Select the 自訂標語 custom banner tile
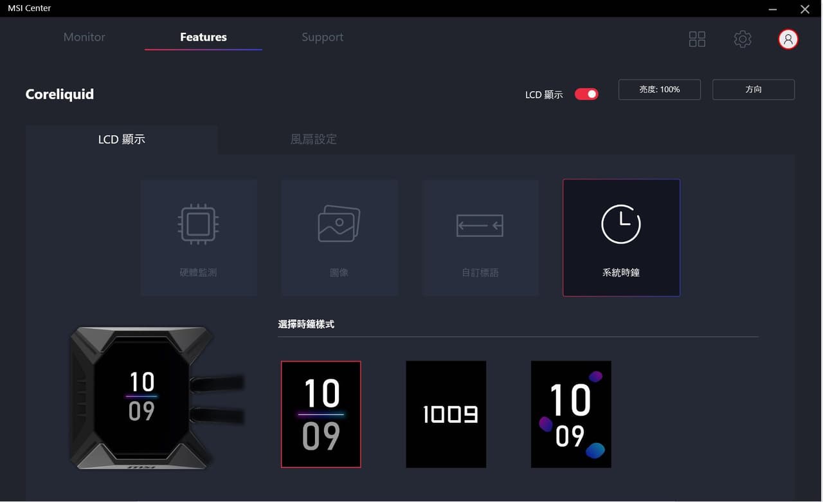Screen dimensions: 823x502 click(x=480, y=237)
